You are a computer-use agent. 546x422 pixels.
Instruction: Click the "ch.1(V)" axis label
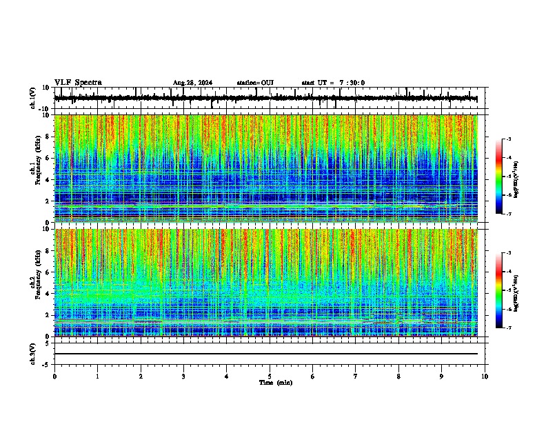coord(33,98)
